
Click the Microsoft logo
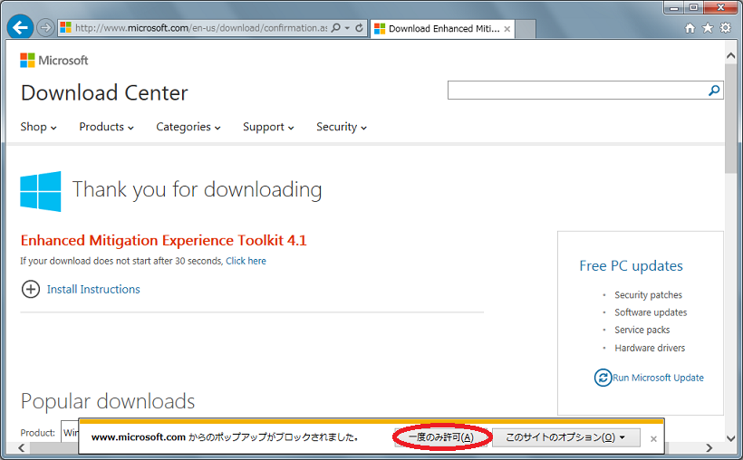click(54, 61)
